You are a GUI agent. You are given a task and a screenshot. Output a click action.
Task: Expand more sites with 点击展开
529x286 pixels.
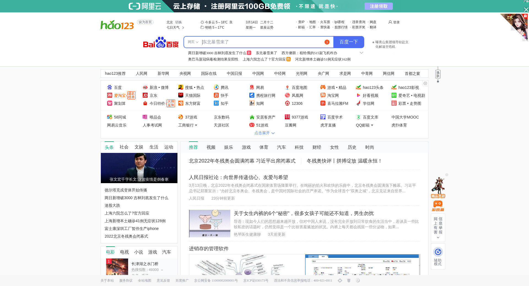pos(264,133)
